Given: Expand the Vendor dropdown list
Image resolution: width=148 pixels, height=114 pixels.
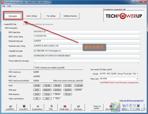Looking at the screenshot, I should 137,74.
